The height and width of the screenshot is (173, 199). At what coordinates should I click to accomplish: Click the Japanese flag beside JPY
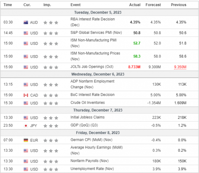26,126
